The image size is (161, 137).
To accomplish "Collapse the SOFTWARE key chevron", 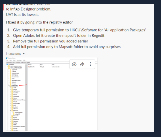I will pyautogui.click(x=9, y=86).
